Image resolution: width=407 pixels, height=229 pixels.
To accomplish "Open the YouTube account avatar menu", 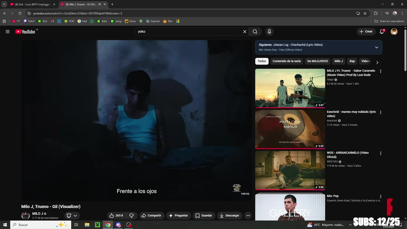I will pyautogui.click(x=394, y=31).
